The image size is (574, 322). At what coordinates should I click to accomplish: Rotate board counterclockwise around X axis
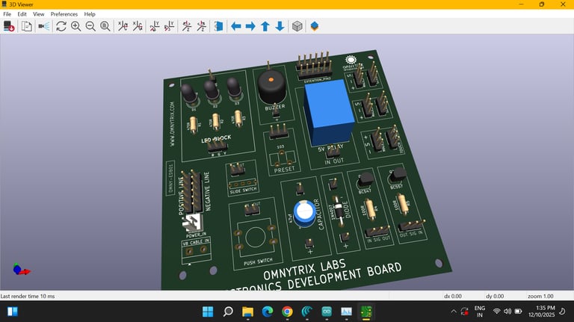138,26
